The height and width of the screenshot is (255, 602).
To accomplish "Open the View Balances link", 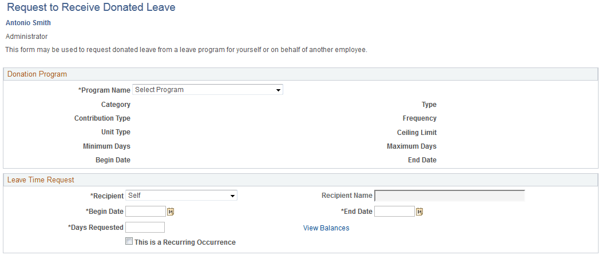I will pyautogui.click(x=326, y=228).
